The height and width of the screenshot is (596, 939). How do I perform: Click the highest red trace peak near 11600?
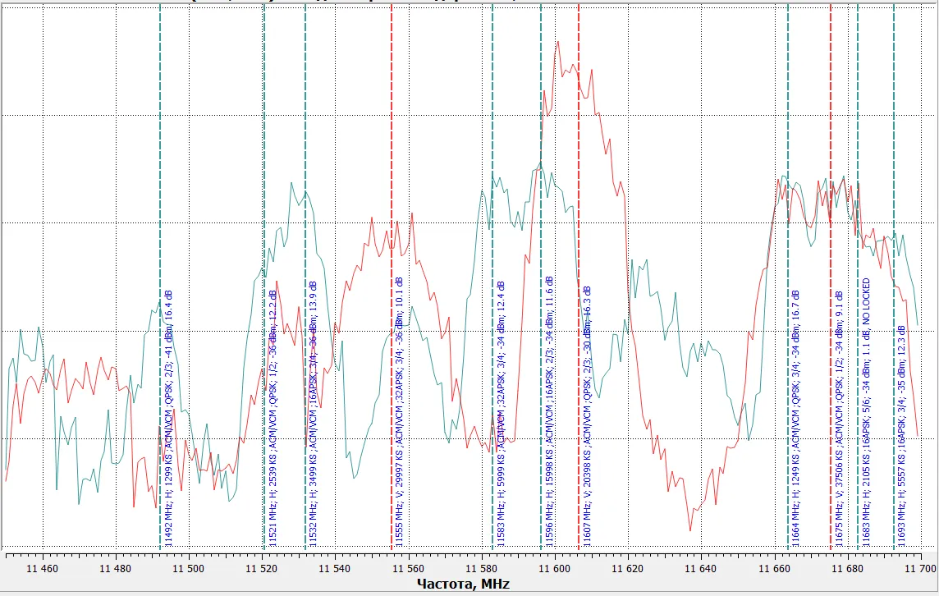pyautogui.click(x=558, y=43)
